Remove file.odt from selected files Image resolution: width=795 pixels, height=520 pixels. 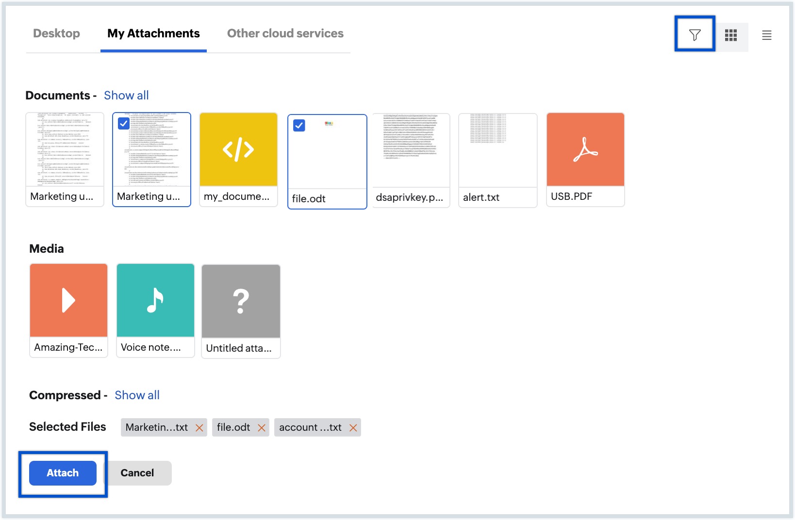[x=262, y=428]
